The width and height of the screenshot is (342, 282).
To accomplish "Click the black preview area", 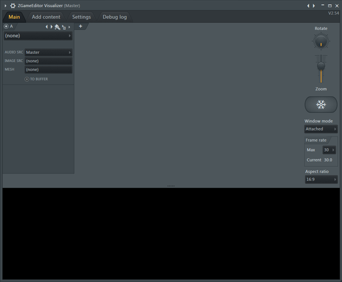I will click(x=171, y=234).
